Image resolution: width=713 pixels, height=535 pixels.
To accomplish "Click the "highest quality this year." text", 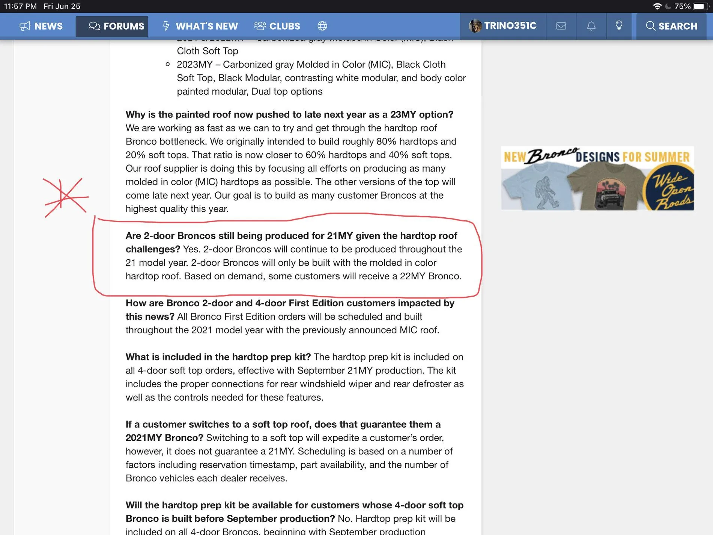I will click(x=177, y=209).
